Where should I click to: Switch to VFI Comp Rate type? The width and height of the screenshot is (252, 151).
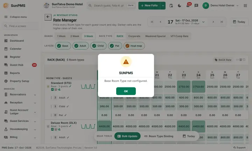179,36
